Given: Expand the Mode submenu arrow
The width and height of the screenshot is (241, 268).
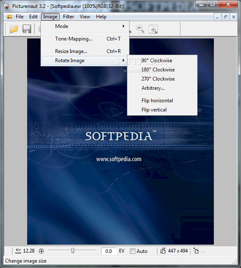Looking at the screenshot, I should (124, 26).
